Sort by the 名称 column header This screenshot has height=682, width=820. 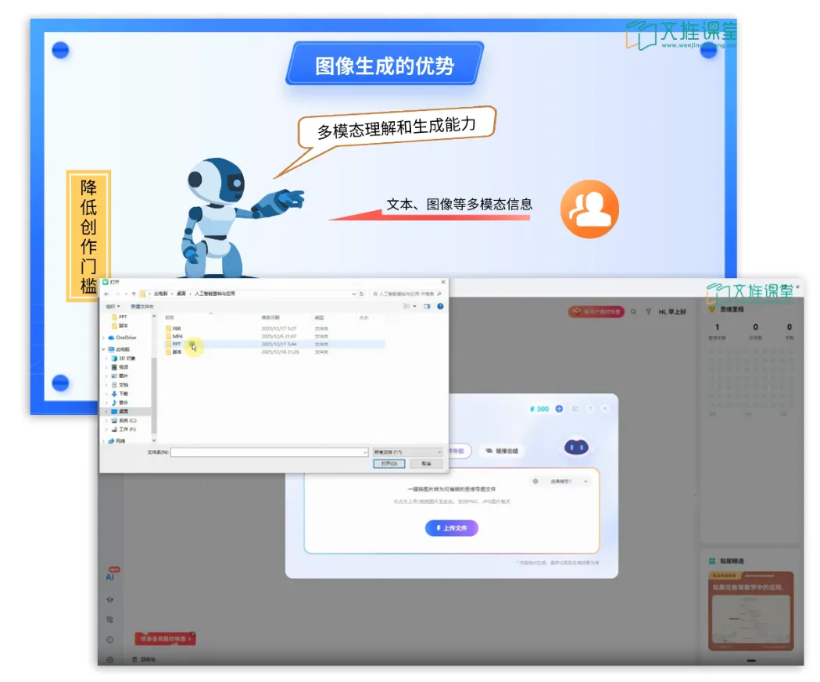tap(170, 318)
